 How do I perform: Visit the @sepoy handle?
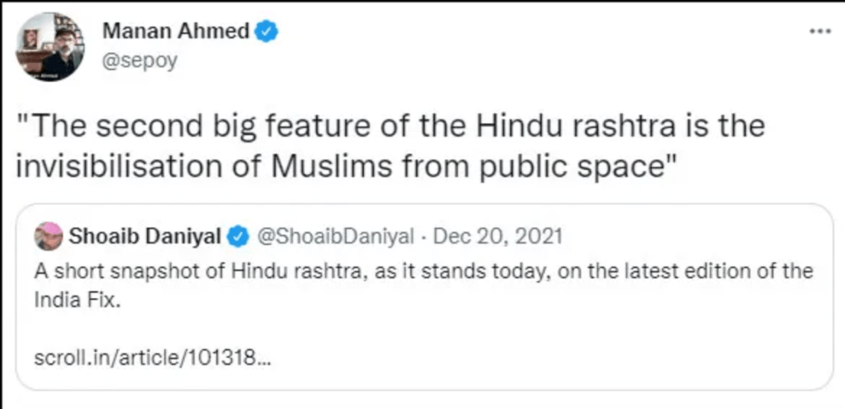coord(139,61)
